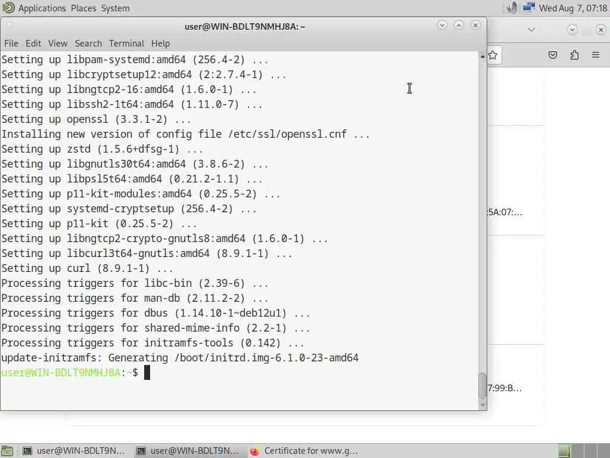Click the terminal scrollbar up arrow

(x=483, y=57)
